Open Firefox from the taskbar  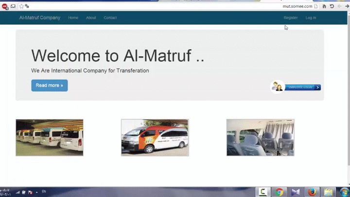pyautogui.click(x=312, y=192)
